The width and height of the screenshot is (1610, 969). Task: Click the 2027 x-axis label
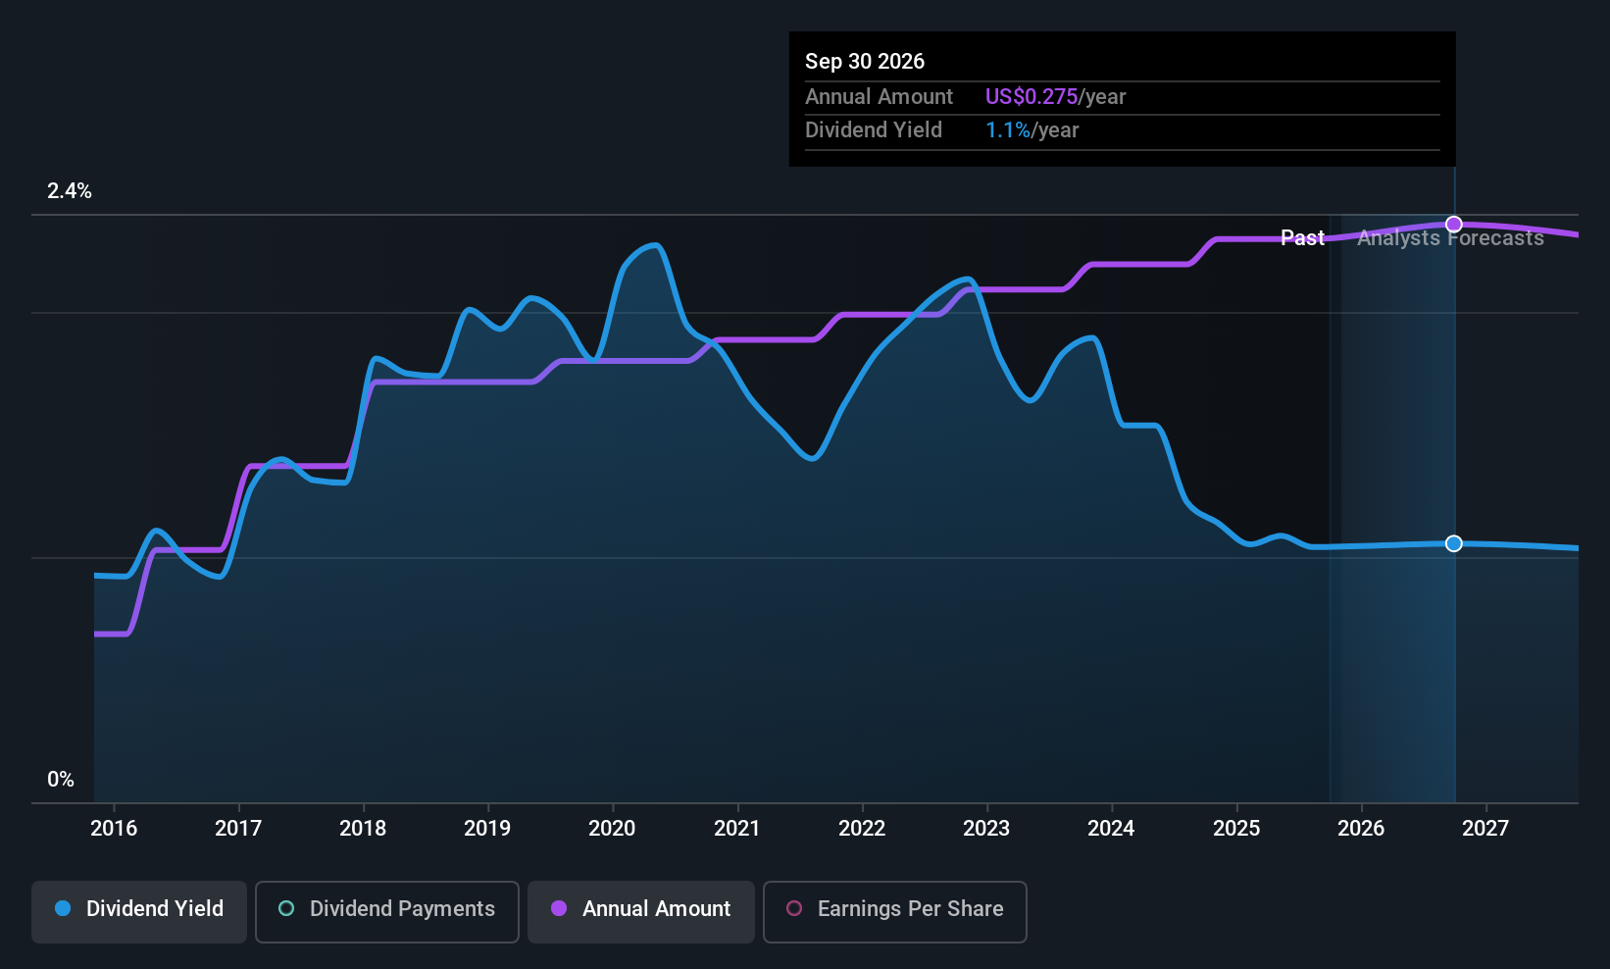tap(1485, 828)
